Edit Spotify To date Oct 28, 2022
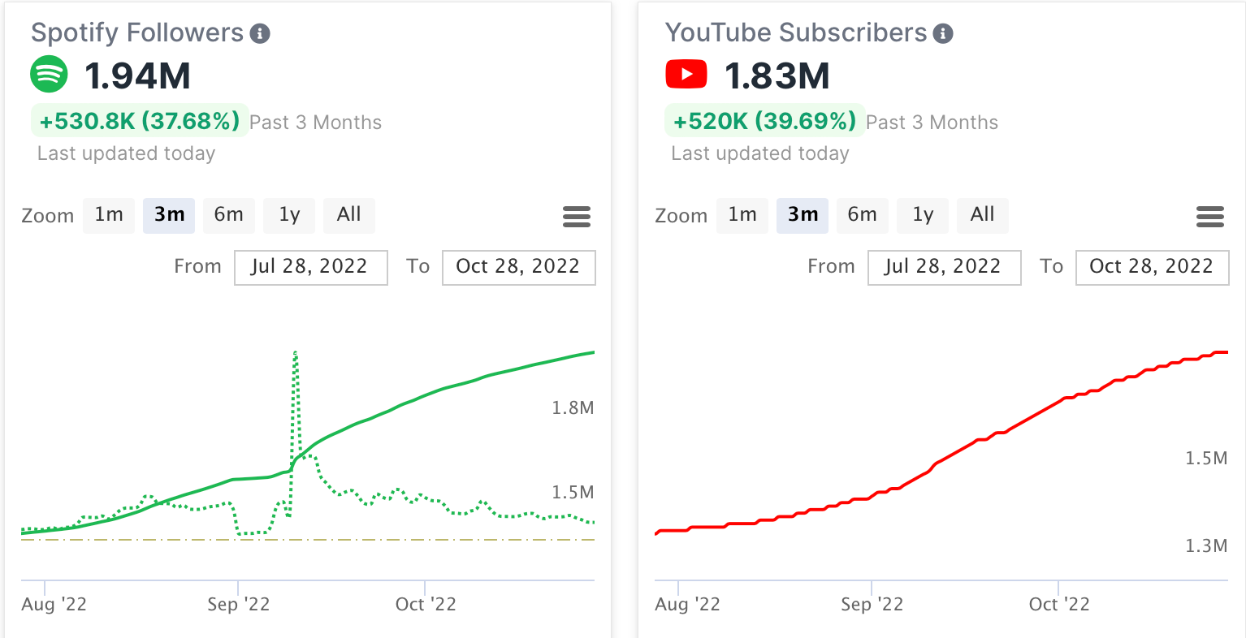 pos(518,267)
